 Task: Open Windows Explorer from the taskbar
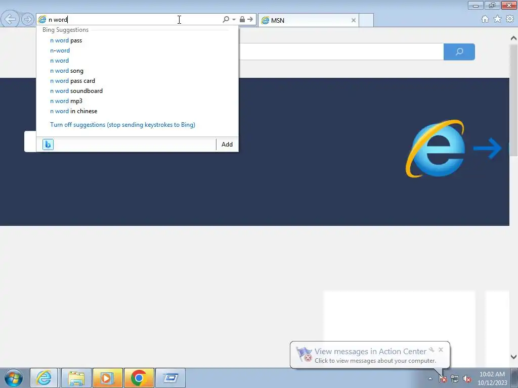pos(76,378)
